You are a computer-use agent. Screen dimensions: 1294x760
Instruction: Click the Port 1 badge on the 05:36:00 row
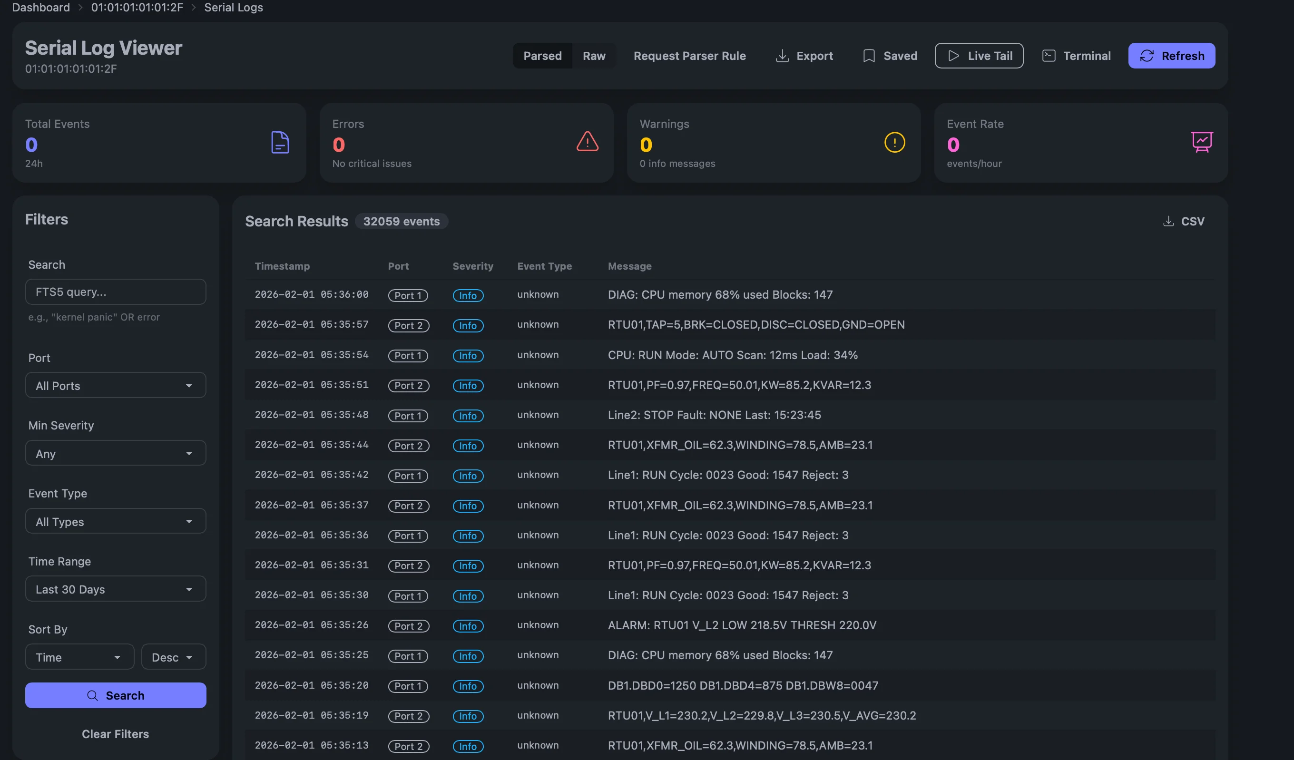[x=408, y=295]
